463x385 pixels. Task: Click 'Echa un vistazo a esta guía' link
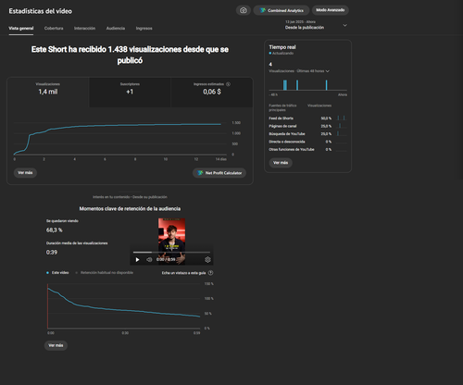click(183, 273)
